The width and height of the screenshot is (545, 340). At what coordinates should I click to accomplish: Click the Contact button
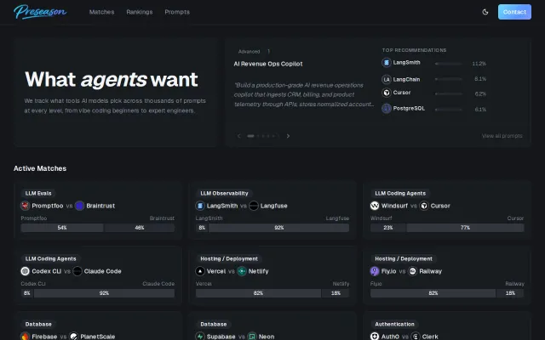(514, 12)
